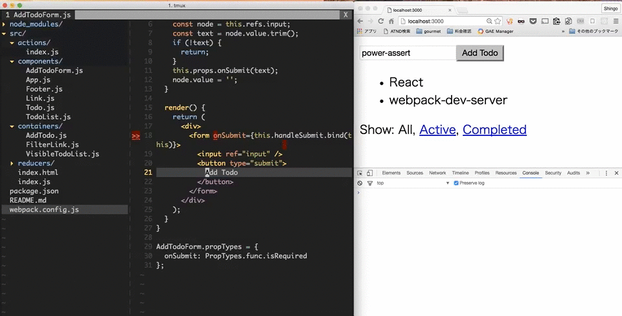Click the Chrome home icon
Viewport: 622px width, 316px height.
[x=391, y=21]
